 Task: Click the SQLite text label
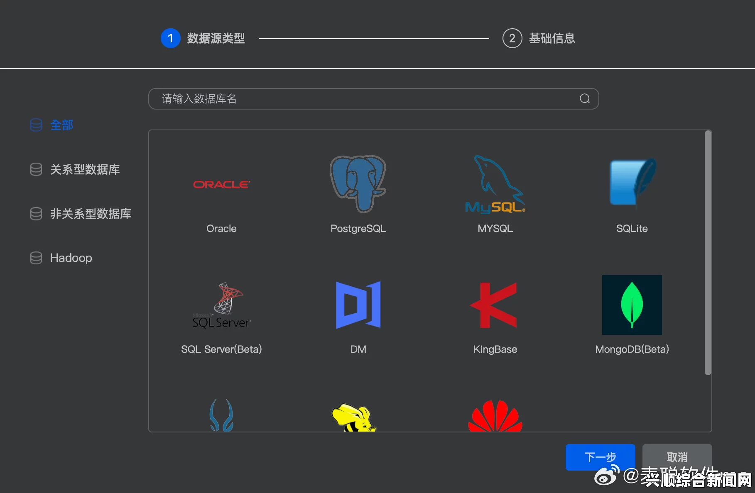[632, 228]
